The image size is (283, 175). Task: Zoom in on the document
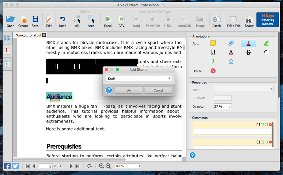pyautogui.click(x=102, y=166)
